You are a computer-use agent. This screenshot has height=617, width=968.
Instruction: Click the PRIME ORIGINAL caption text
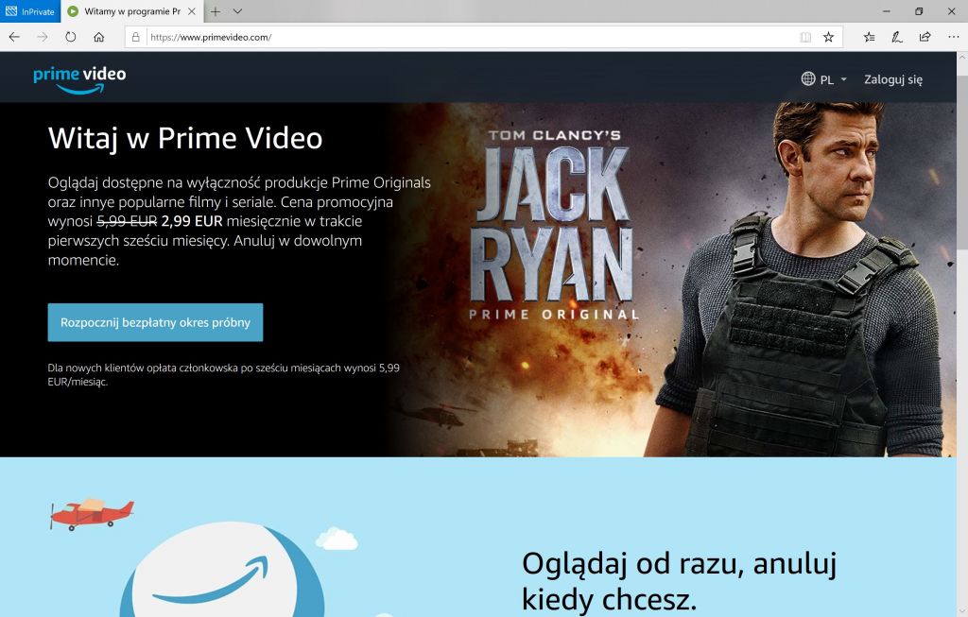pyautogui.click(x=554, y=315)
